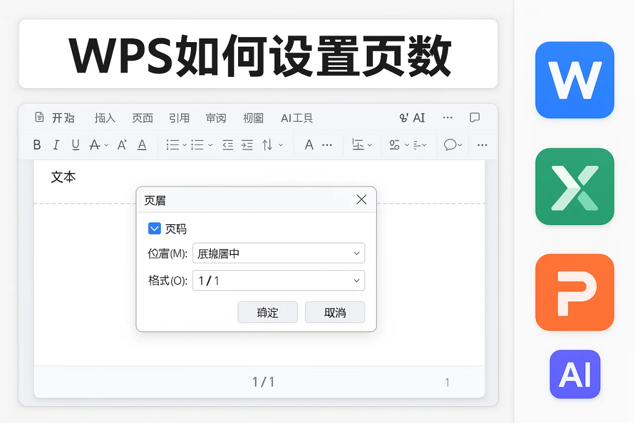Screen dimensions: 635x423
Task: Cancel the 页眉 dialog via 取消
Action: click(x=335, y=312)
